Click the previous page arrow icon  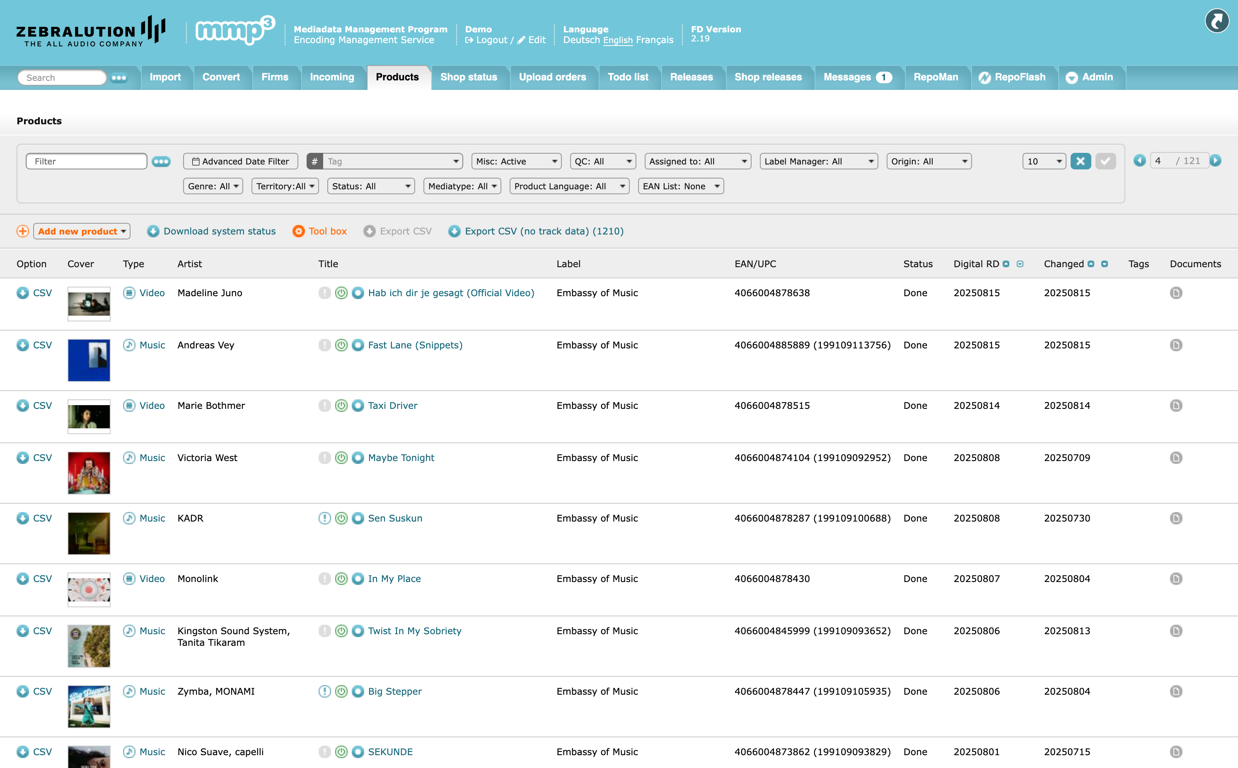coord(1139,161)
